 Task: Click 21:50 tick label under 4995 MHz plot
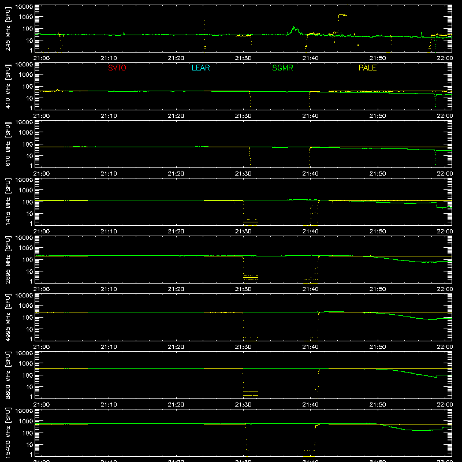tap(378, 347)
